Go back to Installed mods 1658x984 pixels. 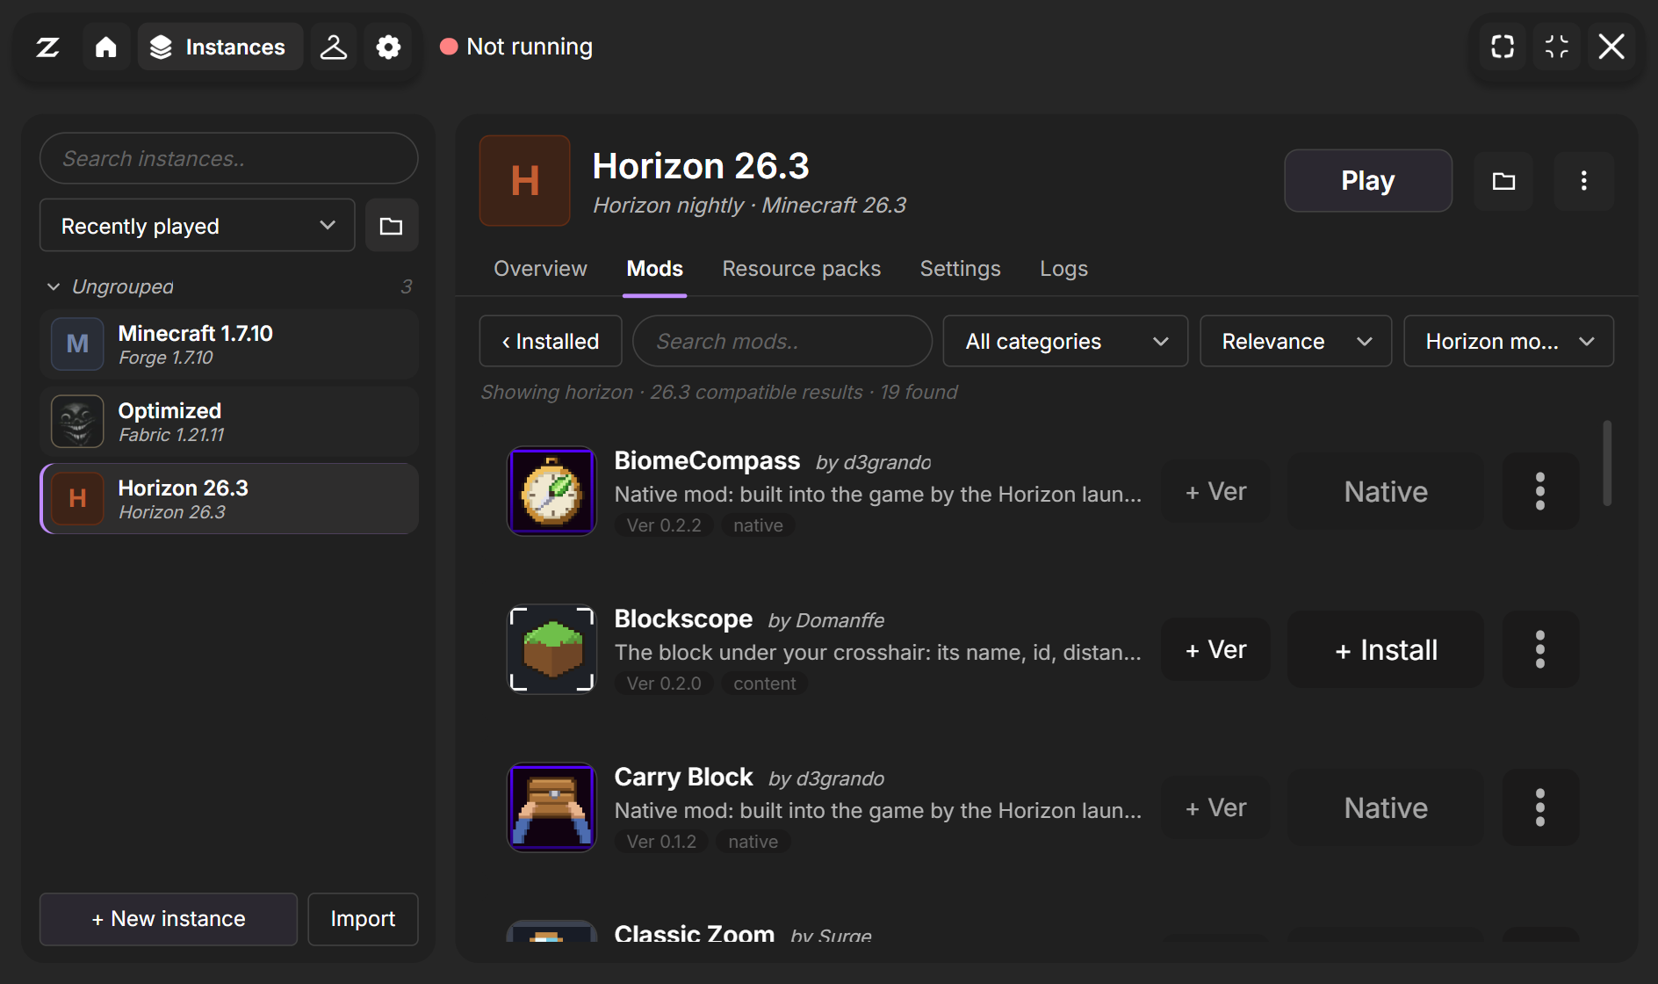click(x=551, y=341)
